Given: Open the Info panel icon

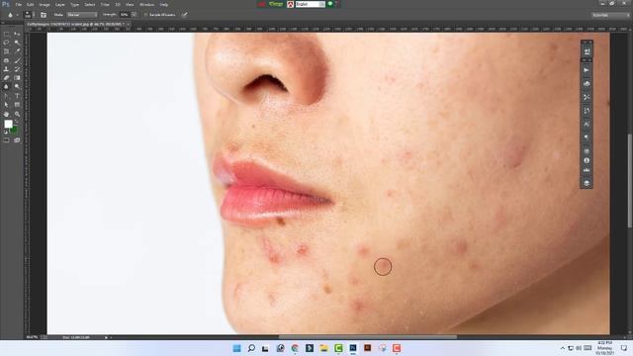Looking at the screenshot, I should pyautogui.click(x=587, y=160).
